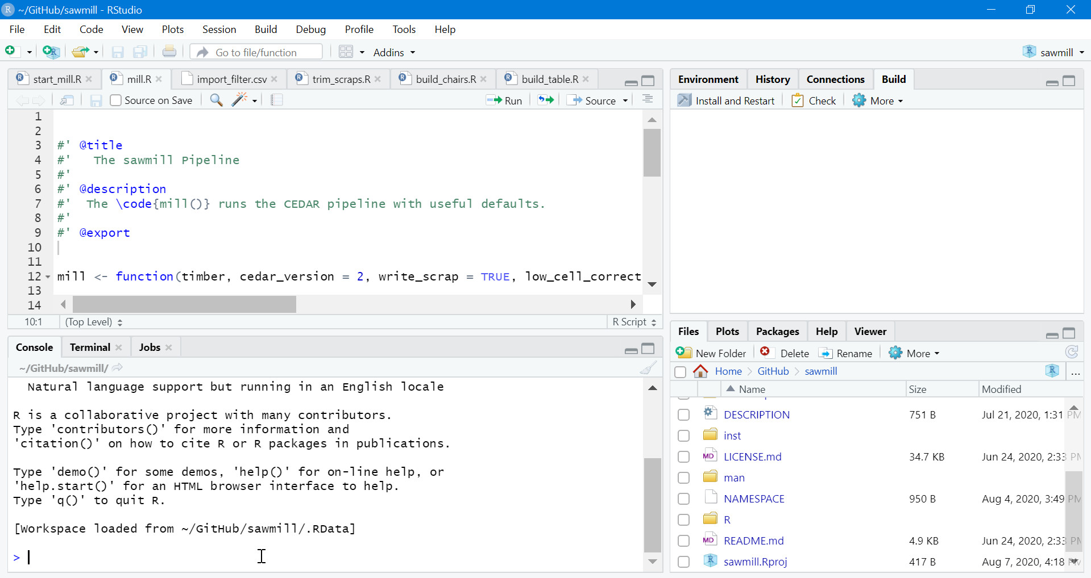Click the editor Save icon beside Source on Save
The width and height of the screenshot is (1091, 578).
pyautogui.click(x=96, y=100)
